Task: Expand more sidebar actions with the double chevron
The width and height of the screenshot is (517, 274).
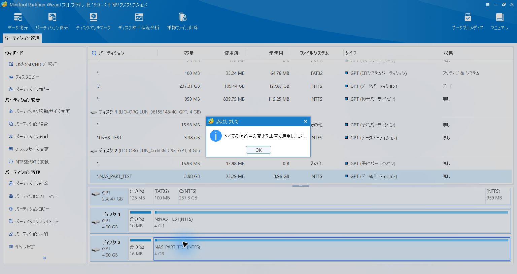Action: [44, 258]
